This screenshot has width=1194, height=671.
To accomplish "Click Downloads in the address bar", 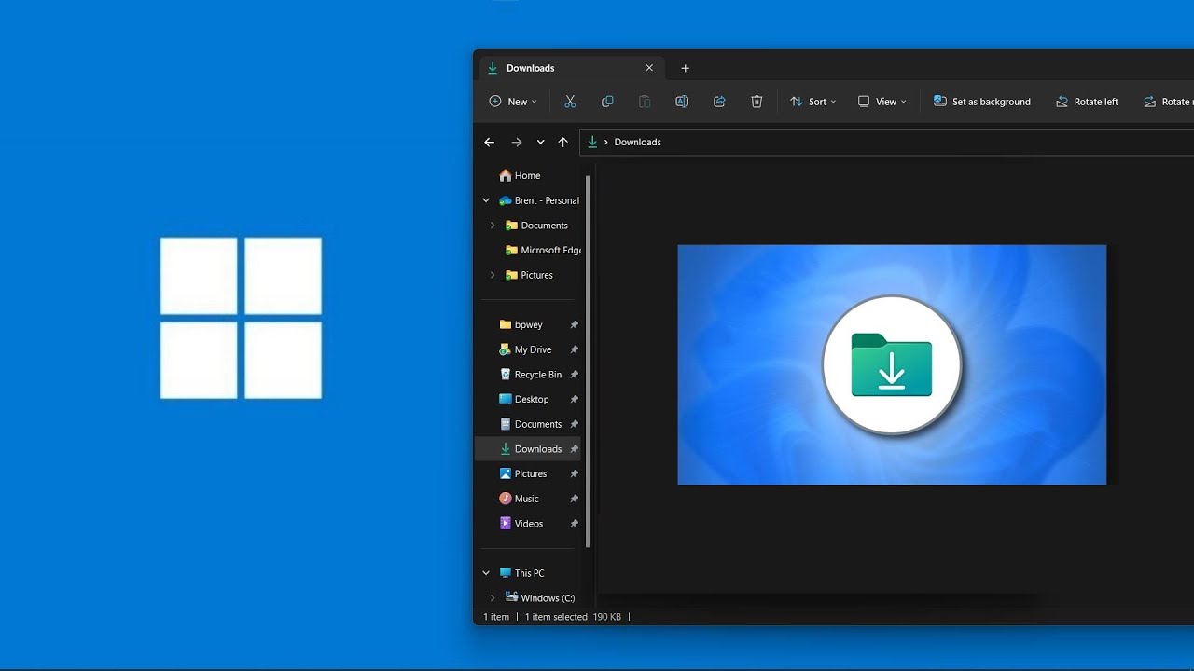I will click(638, 143).
